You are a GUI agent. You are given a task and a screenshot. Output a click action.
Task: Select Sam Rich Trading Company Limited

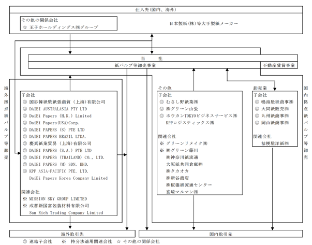tap(66, 213)
